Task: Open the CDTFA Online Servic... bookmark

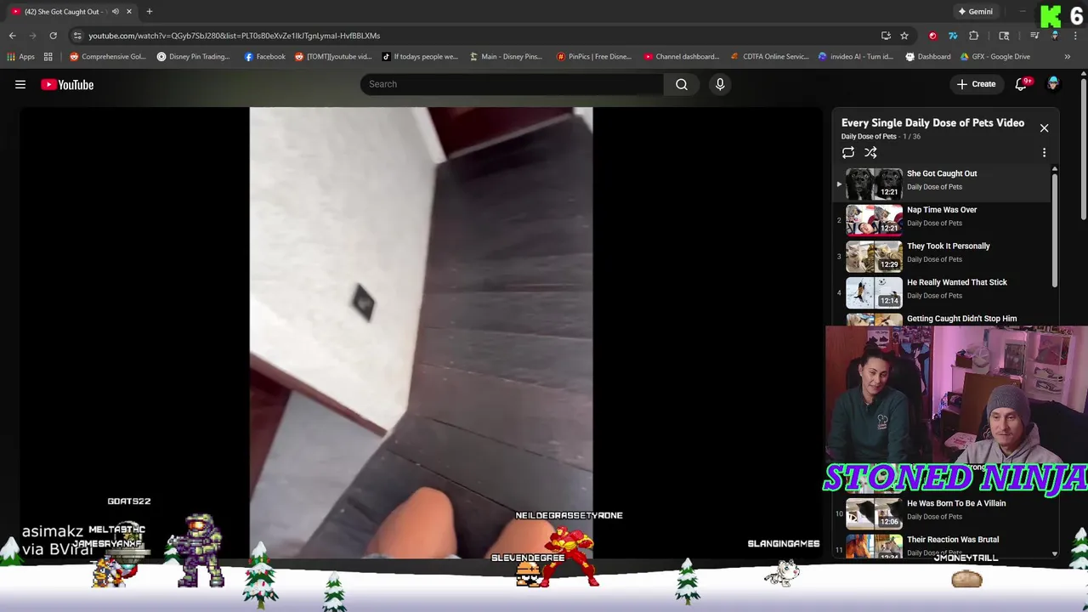Action: click(770, 57)
